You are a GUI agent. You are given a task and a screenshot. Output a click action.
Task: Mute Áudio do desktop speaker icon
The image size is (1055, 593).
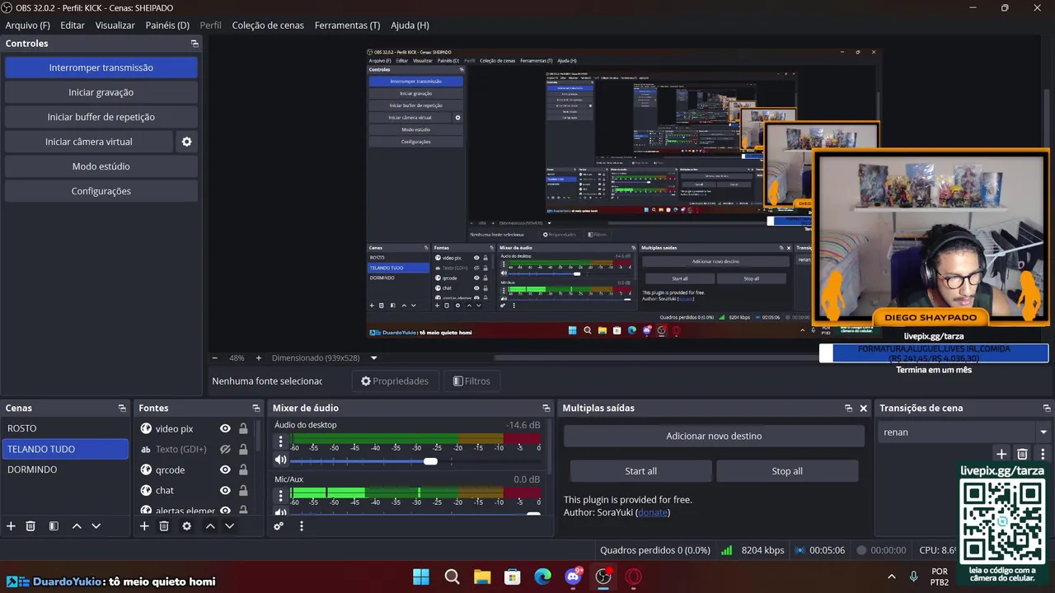[281, 460]
